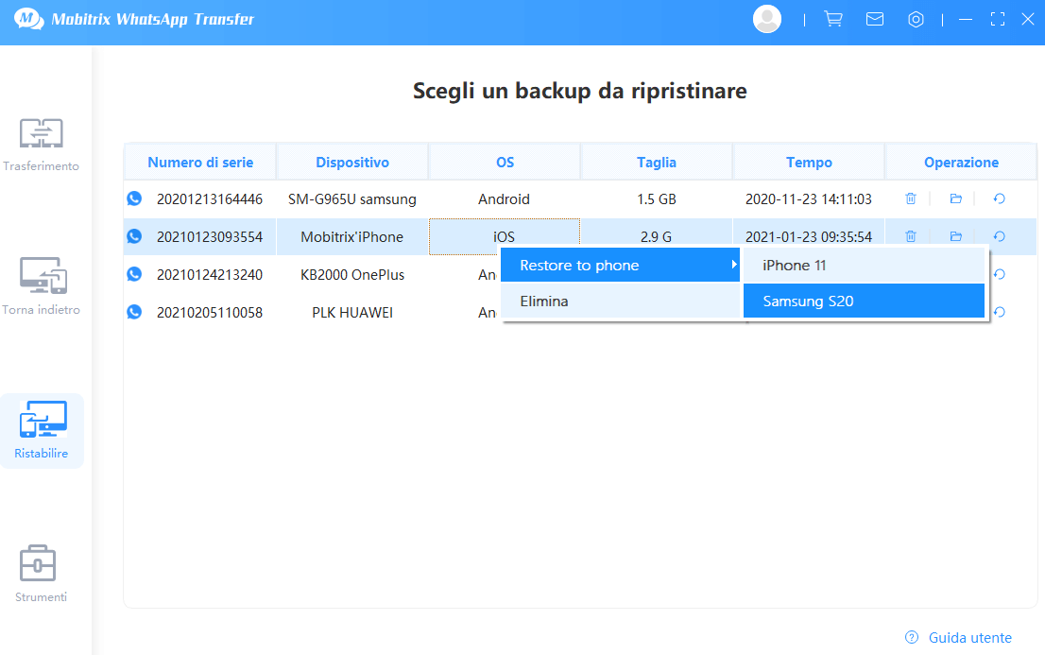
Task: Choose Elimina from the context menu
Action: pos(621,302)
